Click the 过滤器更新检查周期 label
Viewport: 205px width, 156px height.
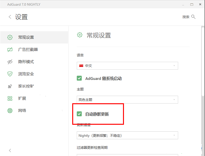point(92,147)
